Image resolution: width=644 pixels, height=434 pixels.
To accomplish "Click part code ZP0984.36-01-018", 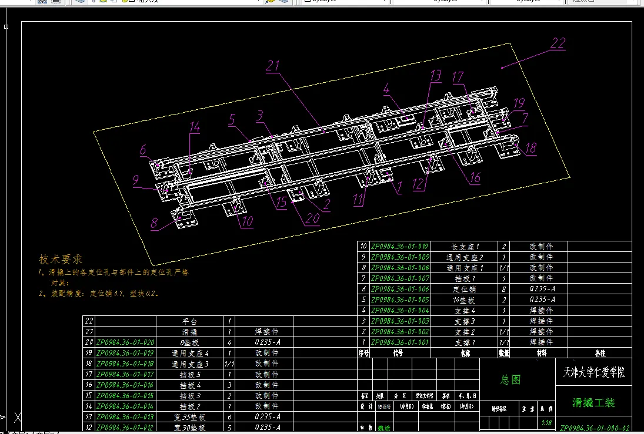I will 125,364.
